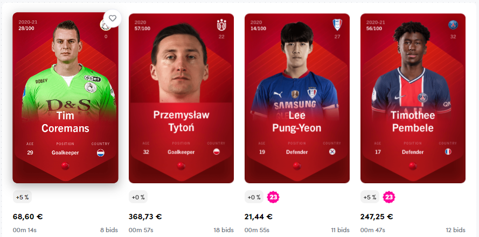The height and width of the screenshot is (237, 479).
Task: Favorite Tim Coremans card with heart icon
Action: pos(113,18)
